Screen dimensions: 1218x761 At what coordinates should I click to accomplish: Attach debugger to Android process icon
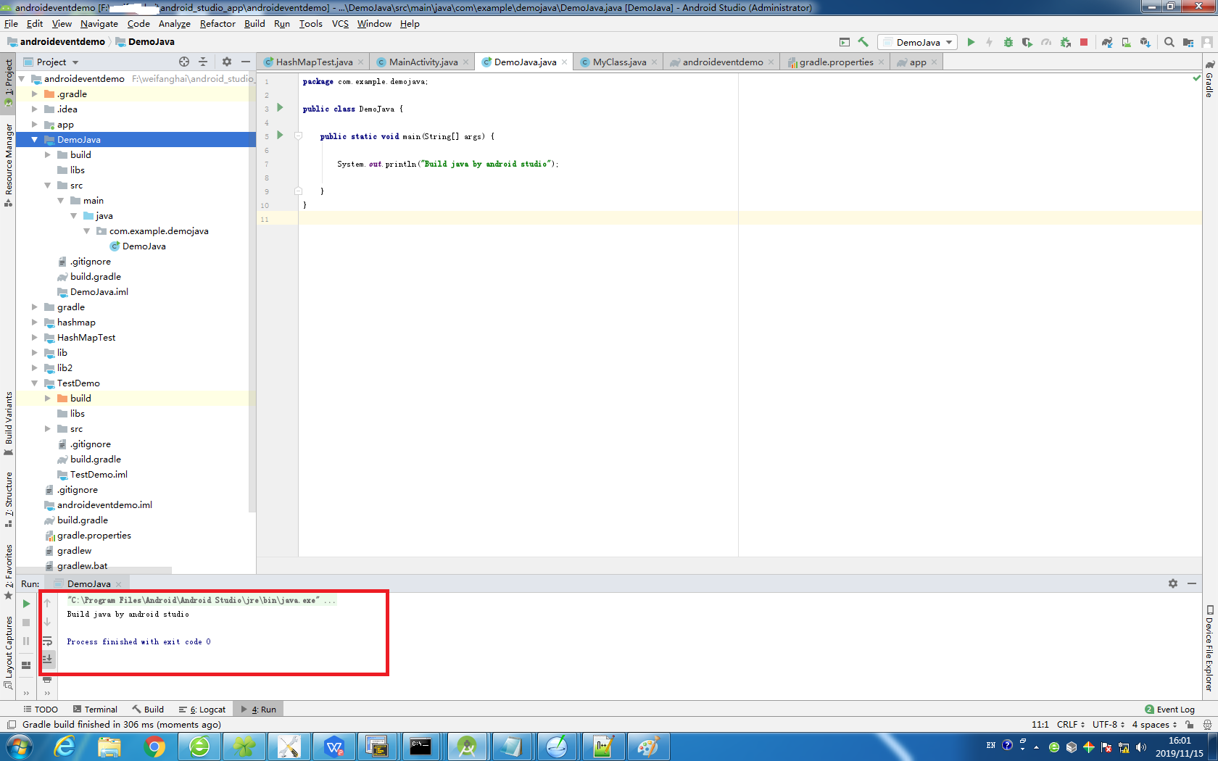tap(1065, 42)
